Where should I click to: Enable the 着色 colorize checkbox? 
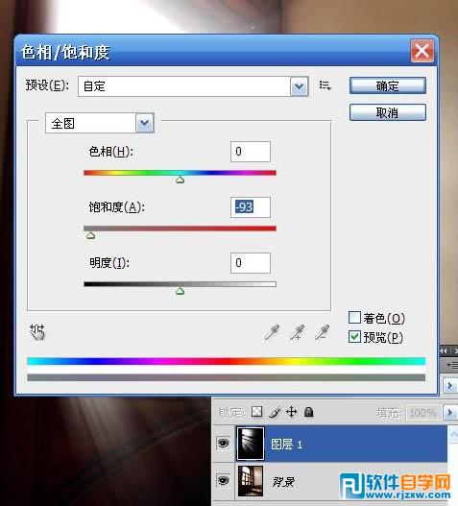point(354,318)
